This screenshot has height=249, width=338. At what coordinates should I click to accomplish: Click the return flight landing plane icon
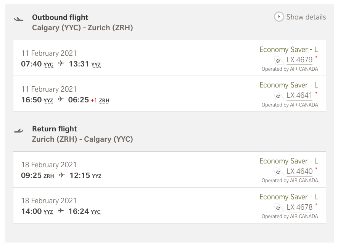pyautogui.click(x=19, y=131)
